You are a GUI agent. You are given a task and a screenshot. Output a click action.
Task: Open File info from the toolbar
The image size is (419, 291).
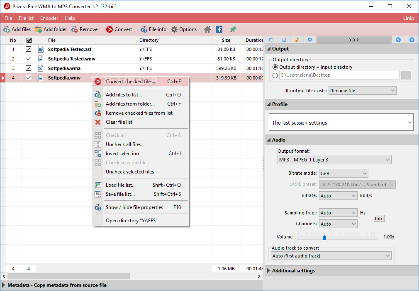tap(144, 29)
